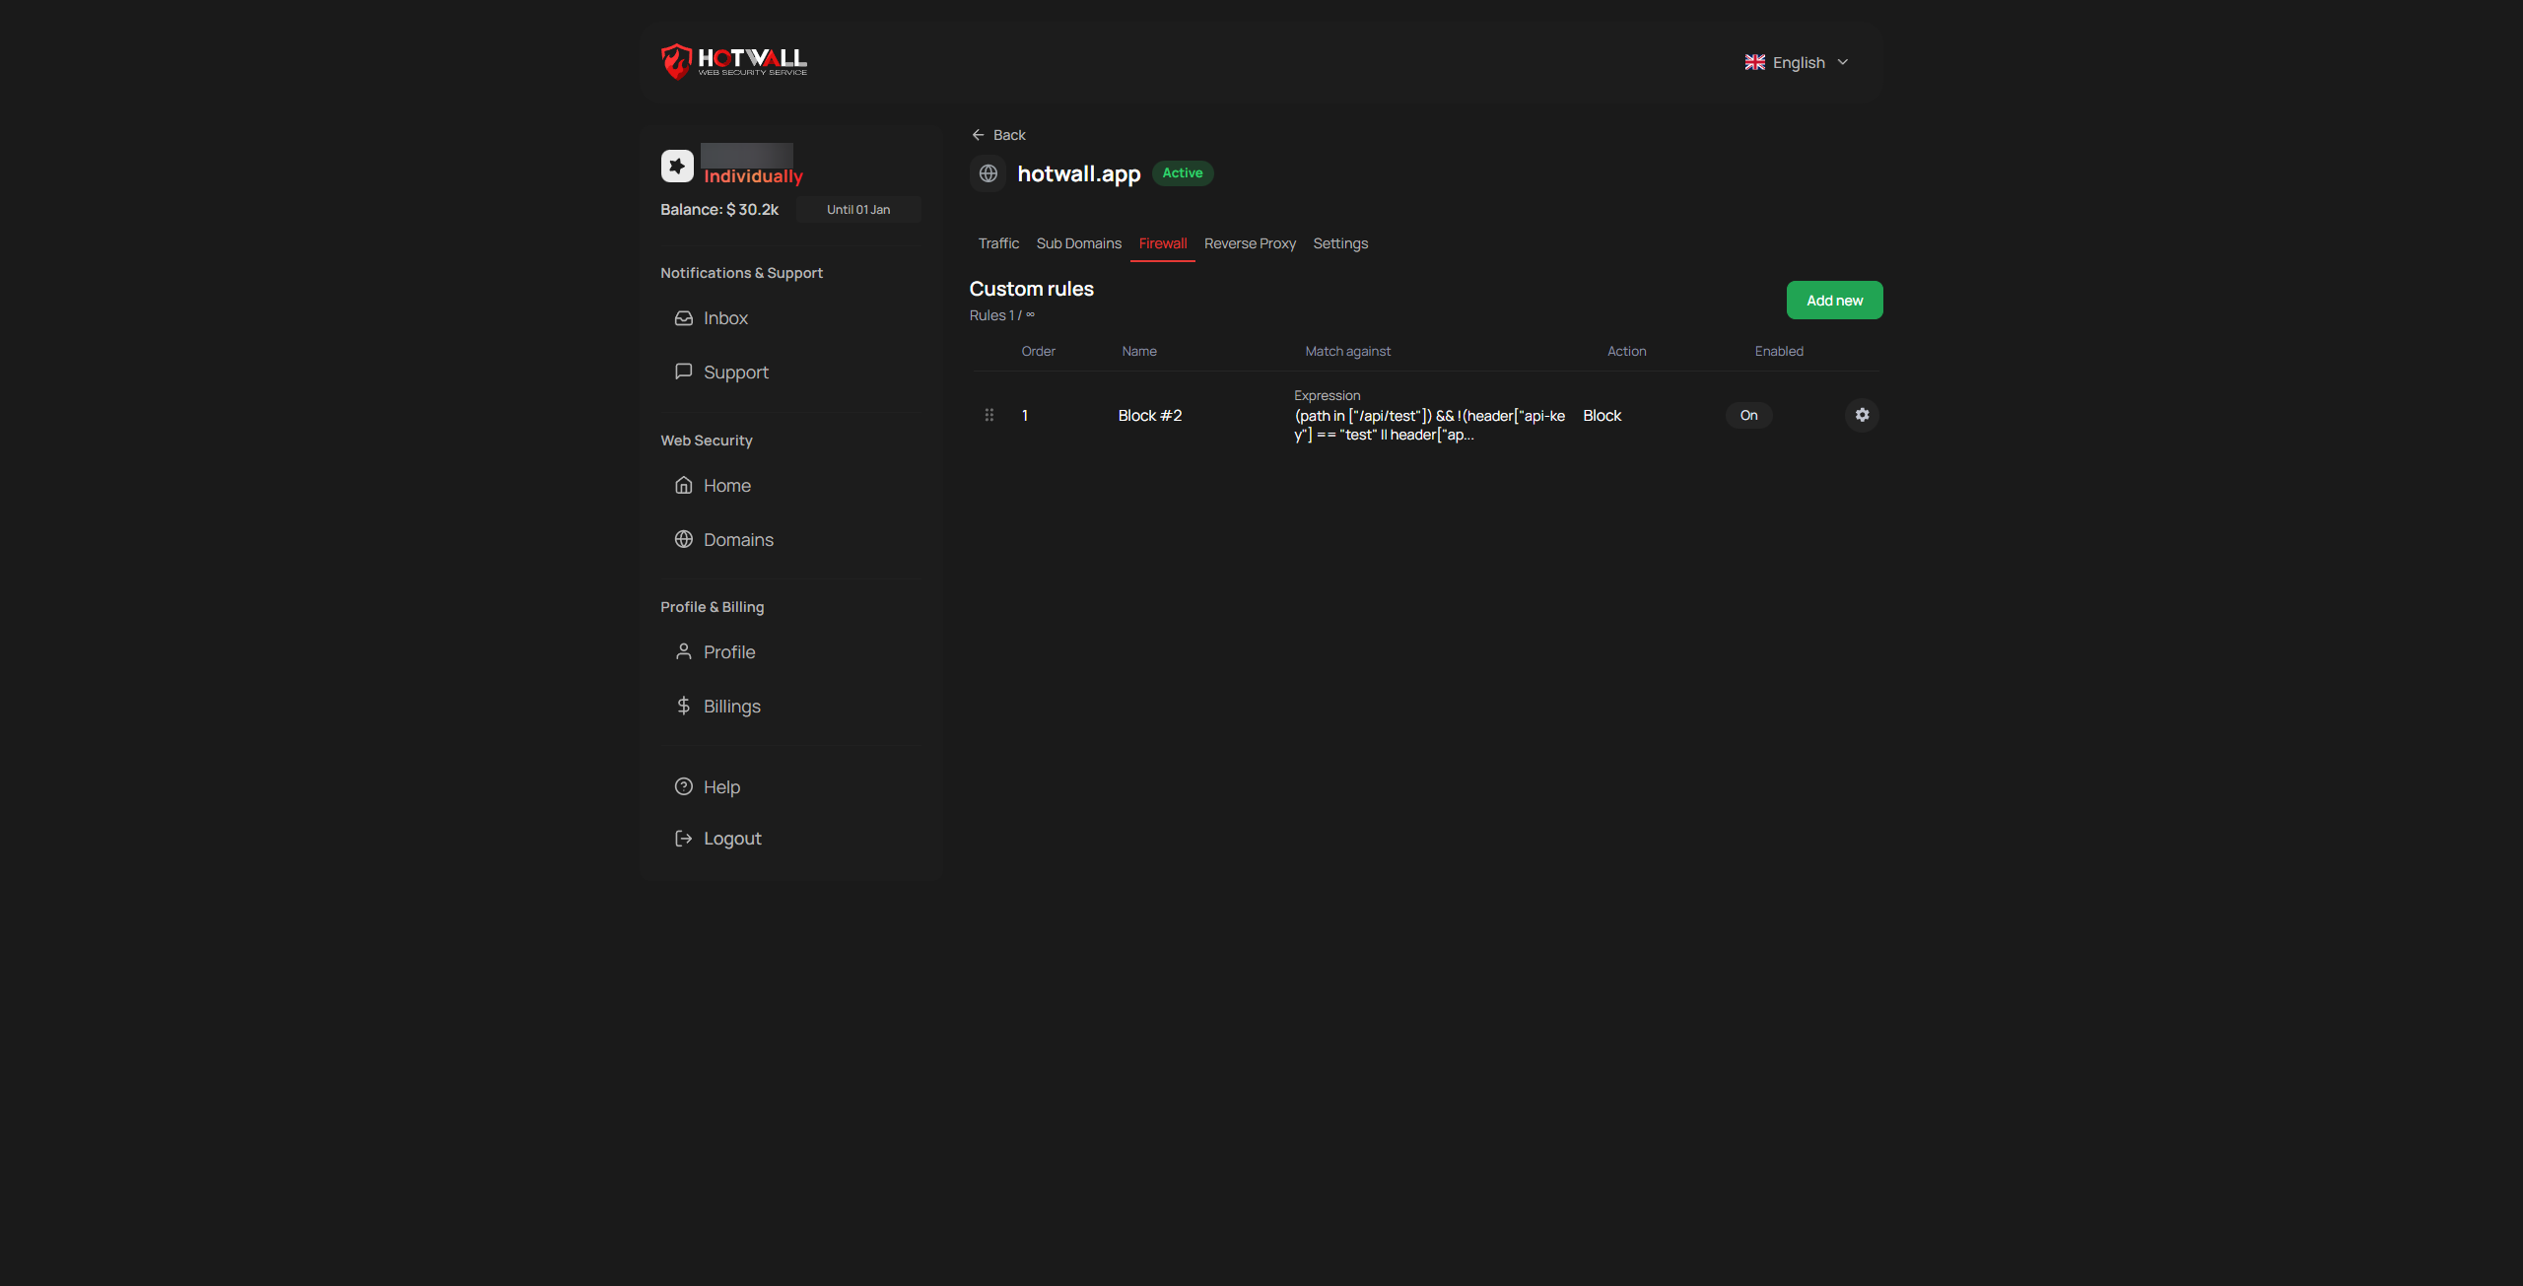This screenshot has height=1286, width=2523.
Task: Switch to the Traffic tab
Action: point(998,243)
